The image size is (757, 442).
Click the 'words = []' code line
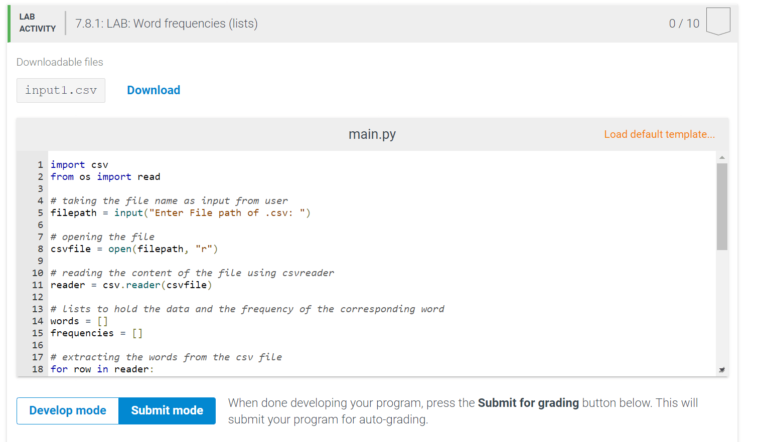[x=79, y=321]
